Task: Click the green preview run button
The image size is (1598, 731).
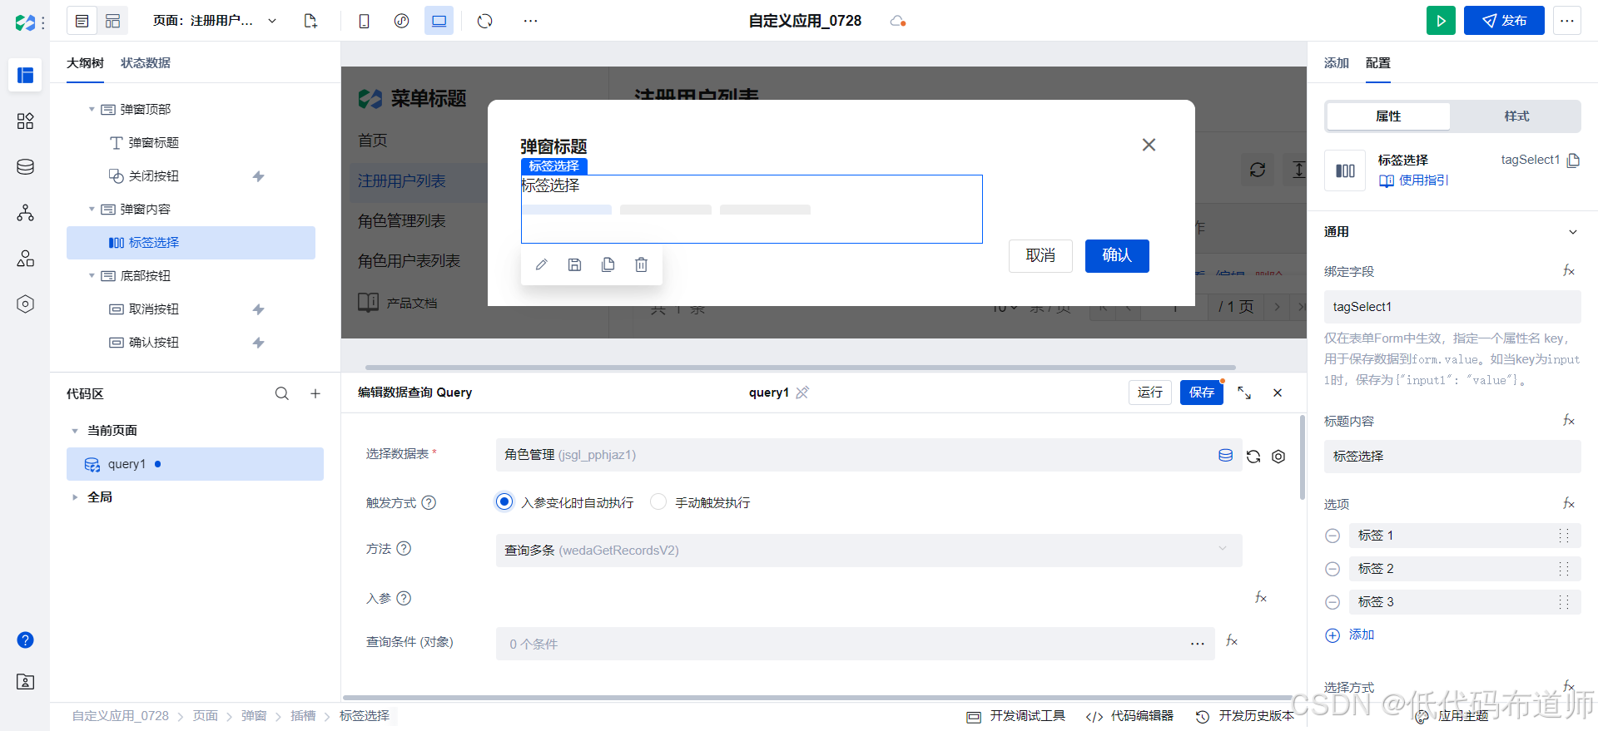Action: [x=1441, y=21]
